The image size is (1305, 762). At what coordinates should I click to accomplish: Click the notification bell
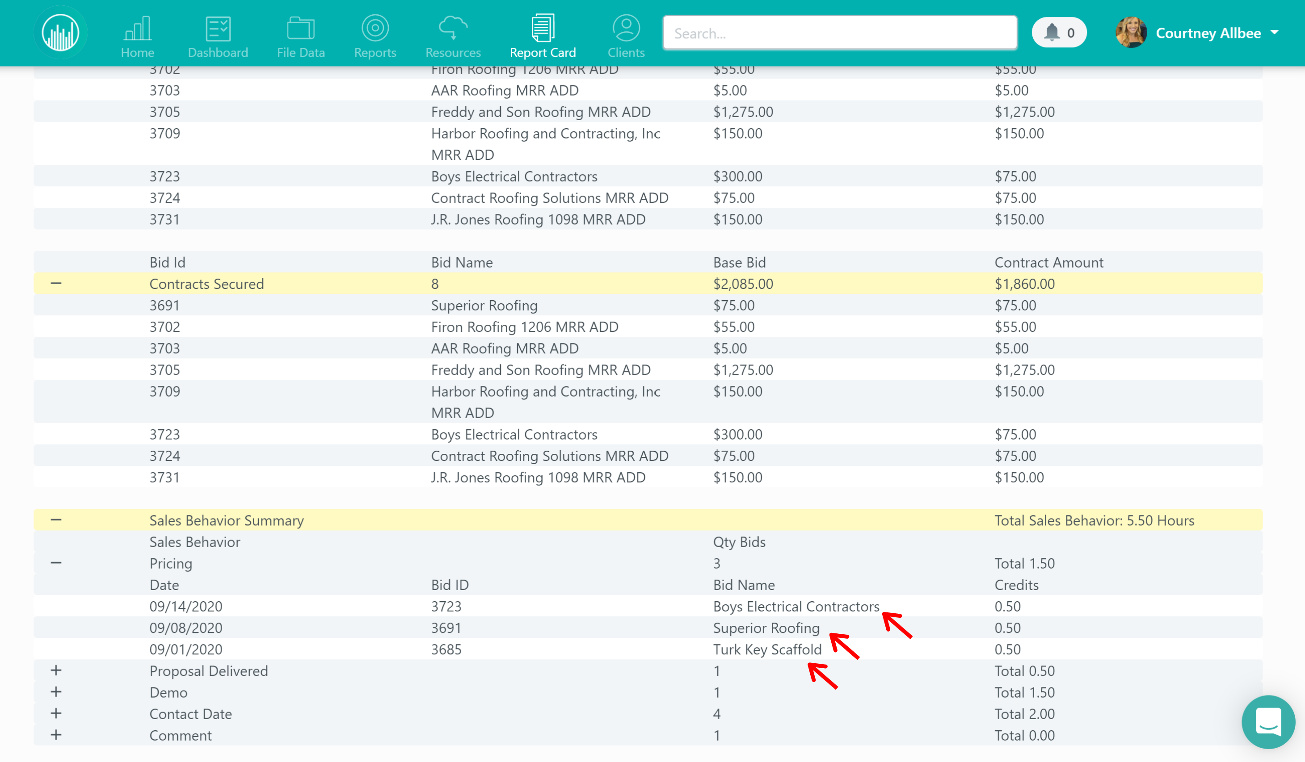(1051, 33)
